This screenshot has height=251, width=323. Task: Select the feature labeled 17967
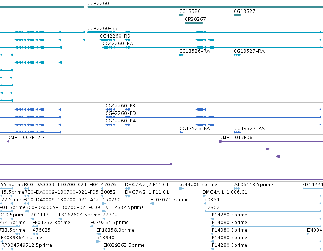point(212,207)
